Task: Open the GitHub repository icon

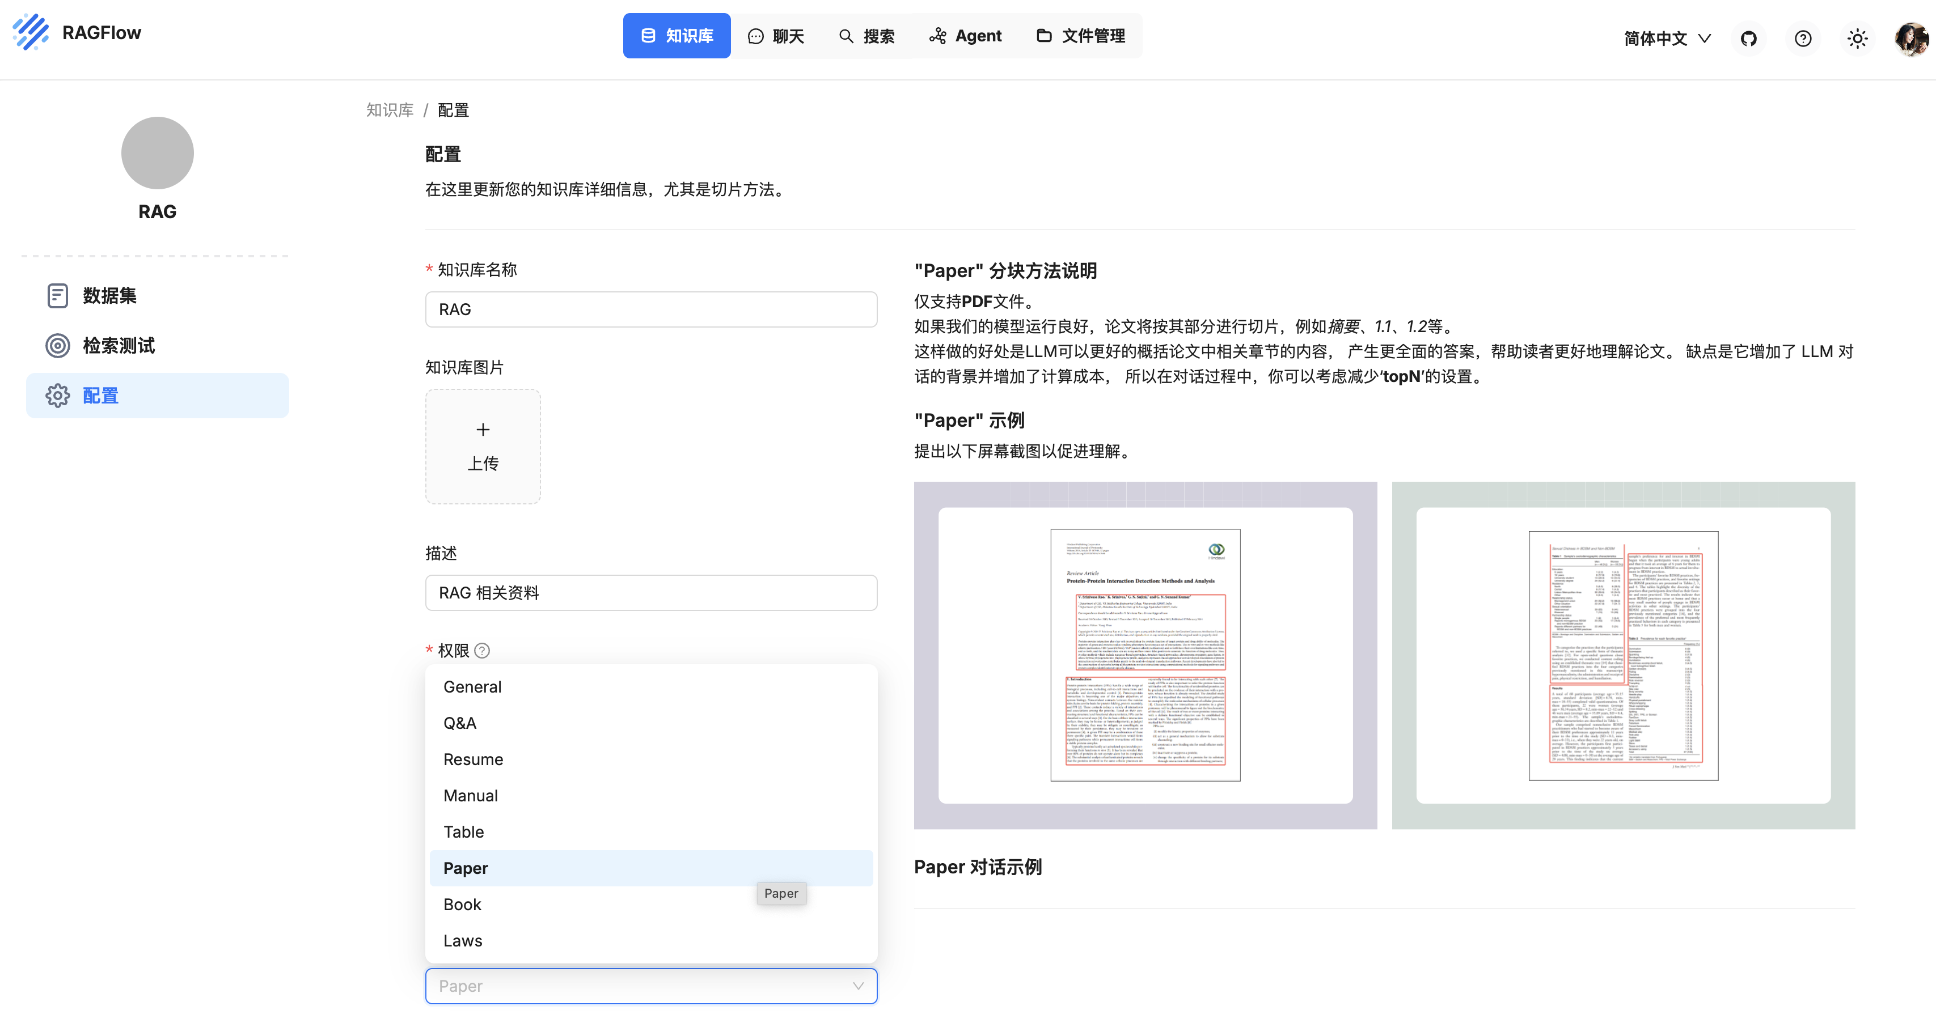Action: click(1748, 39)
